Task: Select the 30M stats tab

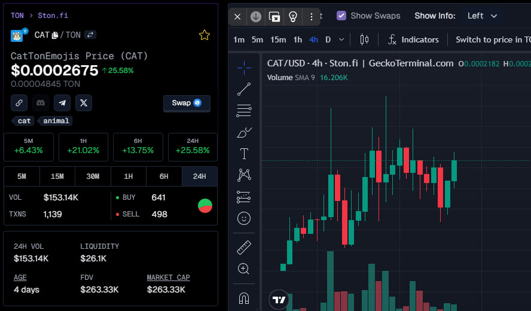Action: pyautogui.click(x=93, y=176)
